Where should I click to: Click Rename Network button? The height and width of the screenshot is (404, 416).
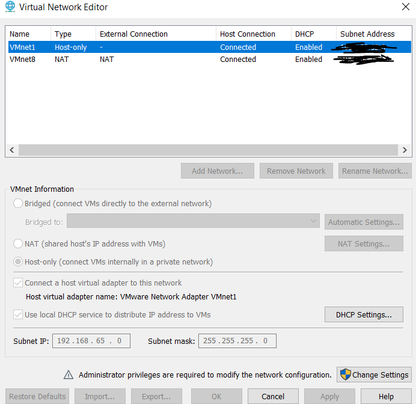(x=375, y=171)
